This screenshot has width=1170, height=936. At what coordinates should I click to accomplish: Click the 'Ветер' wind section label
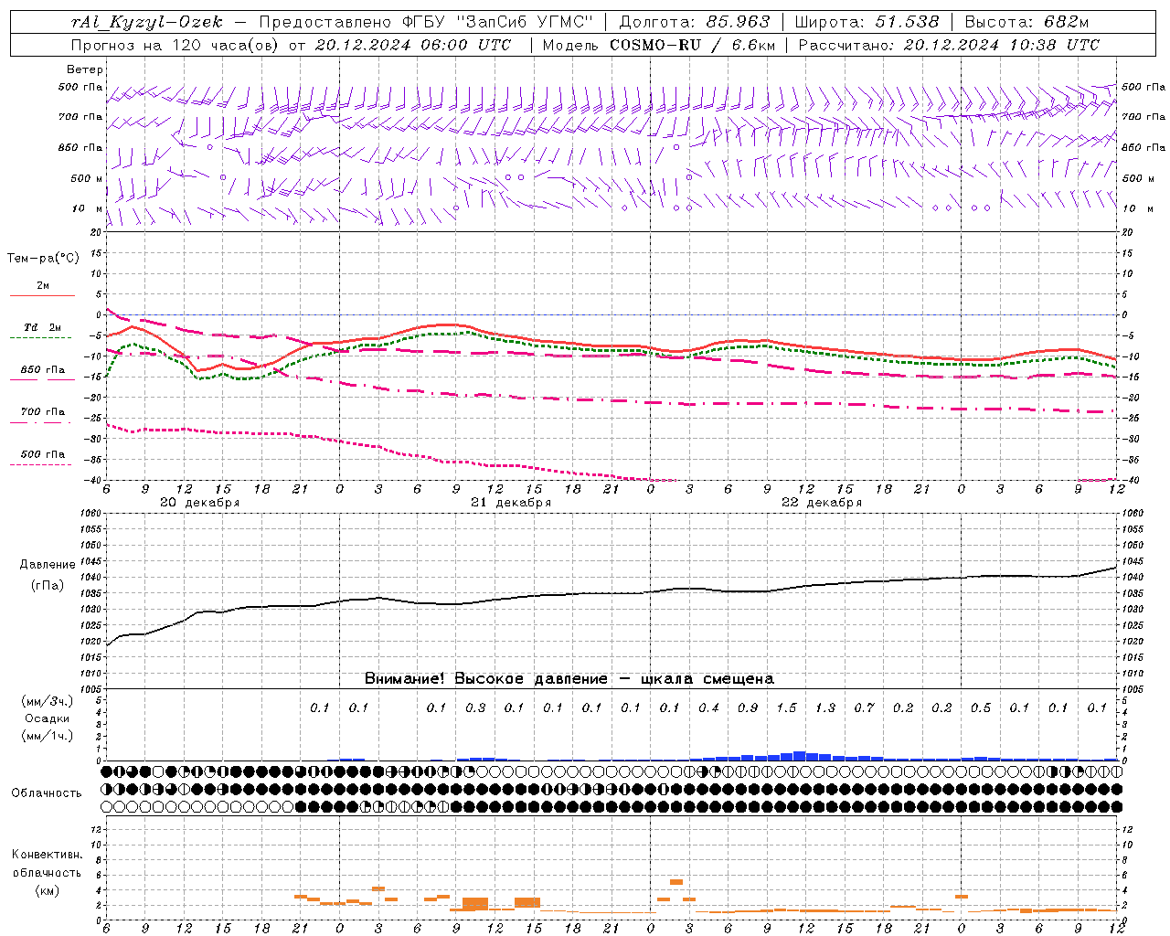[x=85, y=69]
